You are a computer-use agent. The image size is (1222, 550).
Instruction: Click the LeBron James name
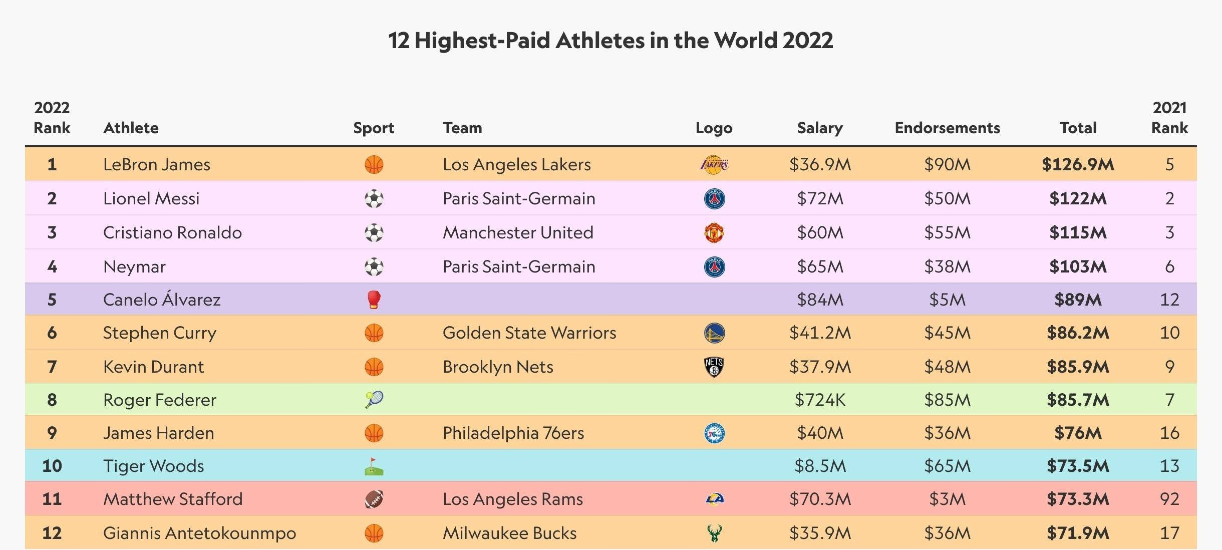[x=157, y=165]
